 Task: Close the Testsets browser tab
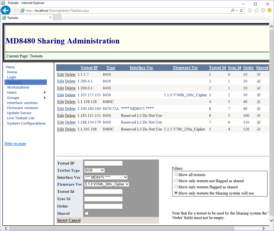(x=51, y=18)
